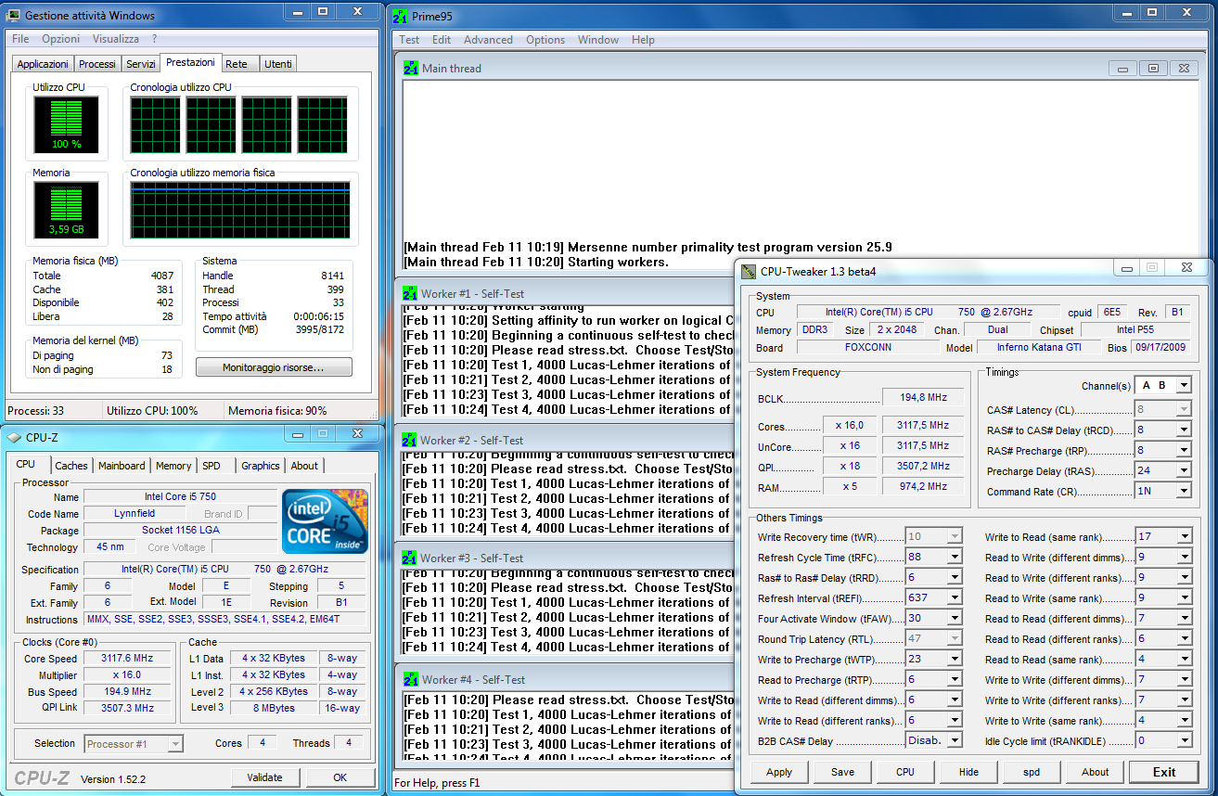Open the Prime95 Advanced menu

(488, 40)
